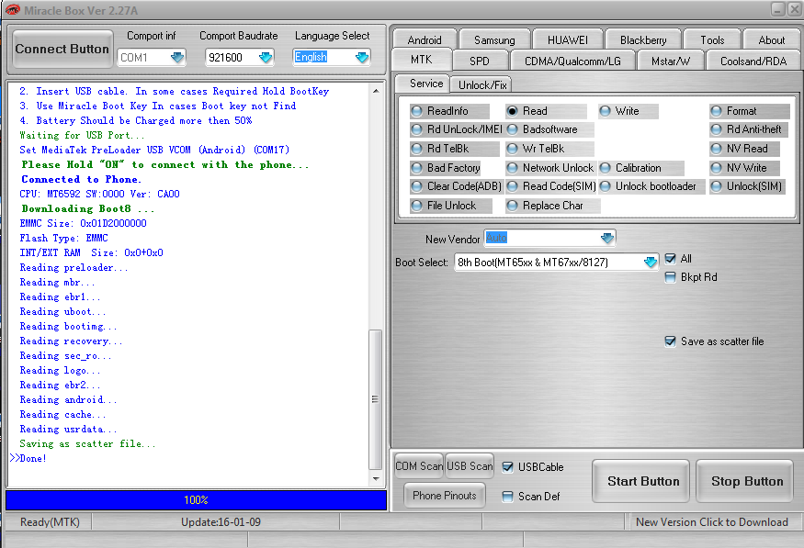Select Network Unlock option
The height and width of the screenshot is (548, 804).
tap(512, 168)
